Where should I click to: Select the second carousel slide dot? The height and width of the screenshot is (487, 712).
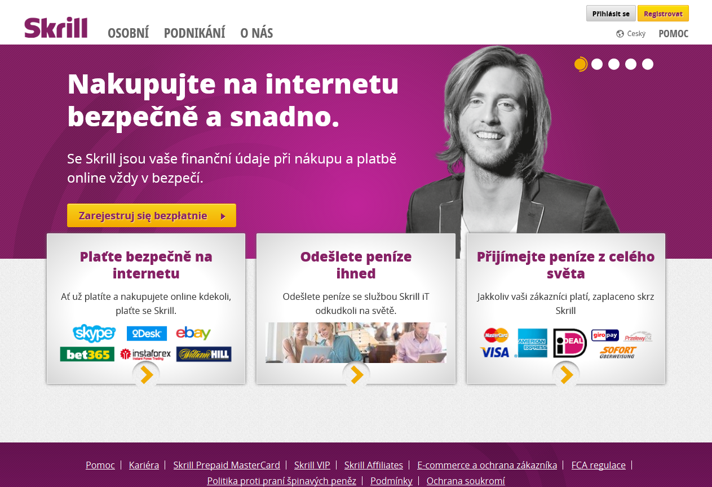point(597,64)
